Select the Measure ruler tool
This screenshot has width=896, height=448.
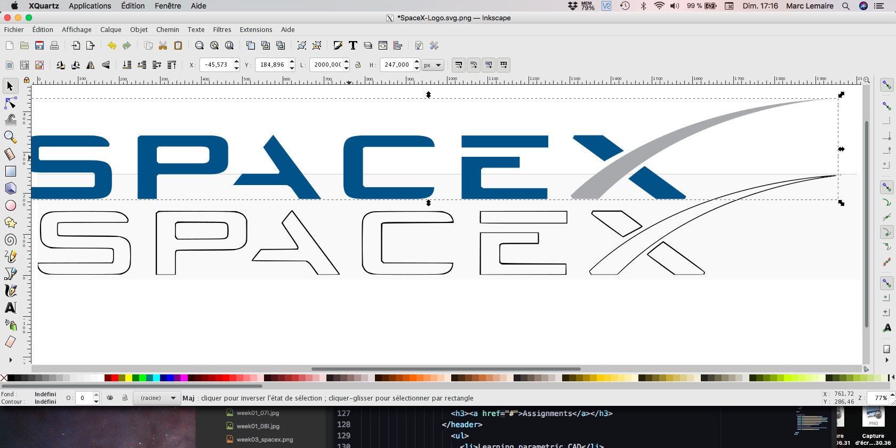pyautogui.click(x=10, y=154)
